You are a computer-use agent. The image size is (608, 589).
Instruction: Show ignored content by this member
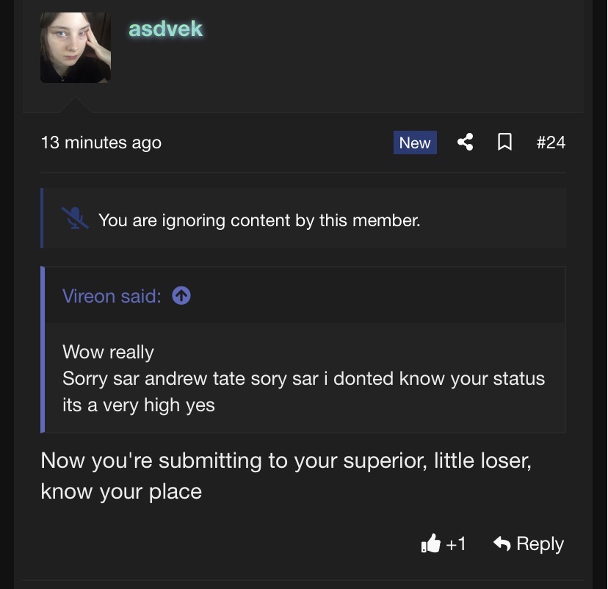[259, 220]
